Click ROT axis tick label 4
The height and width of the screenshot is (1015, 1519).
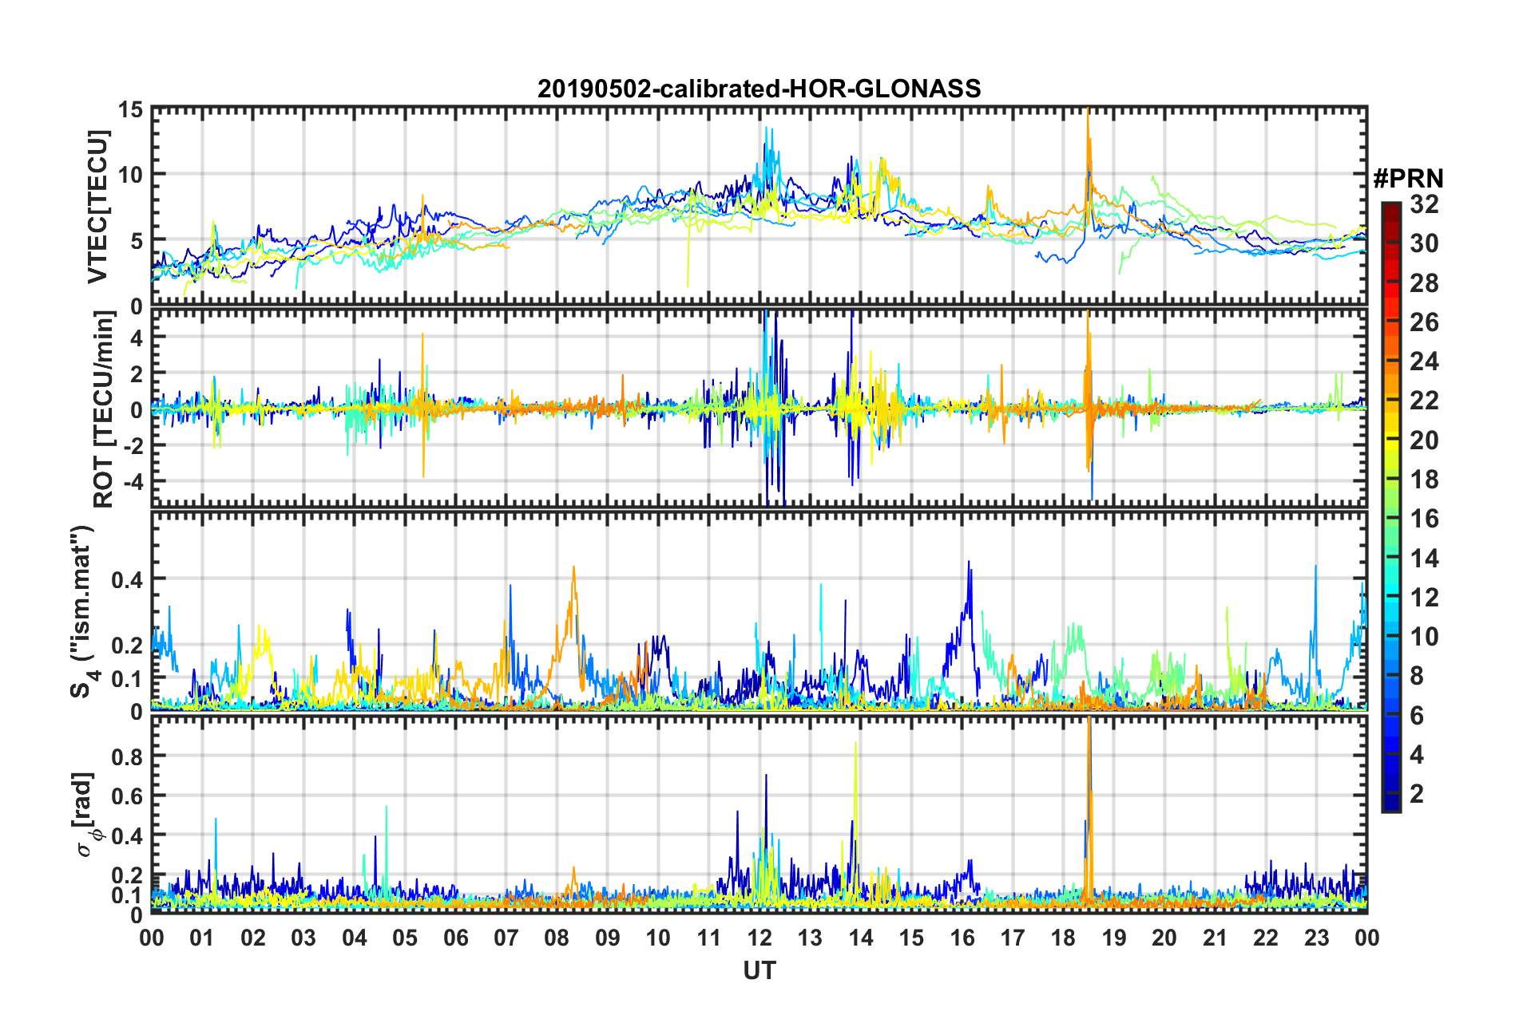[137, 338]
